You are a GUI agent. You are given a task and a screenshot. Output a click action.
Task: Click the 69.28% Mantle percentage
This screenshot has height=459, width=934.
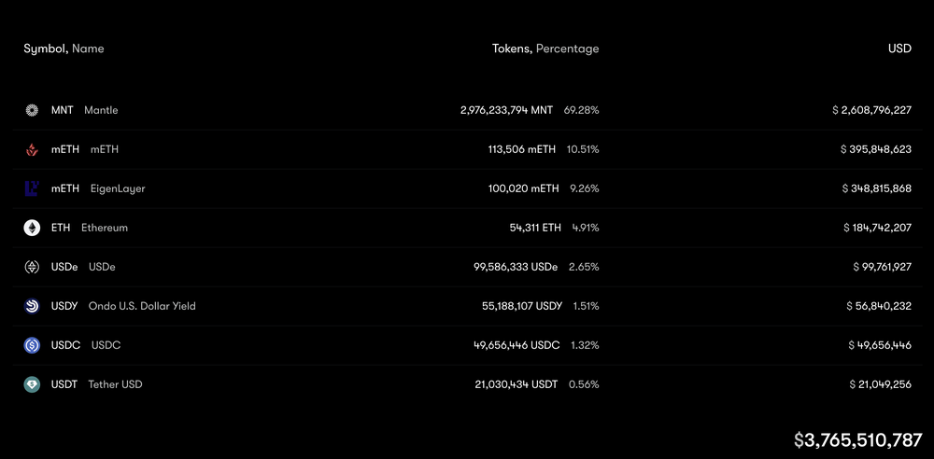pos(581,110)
